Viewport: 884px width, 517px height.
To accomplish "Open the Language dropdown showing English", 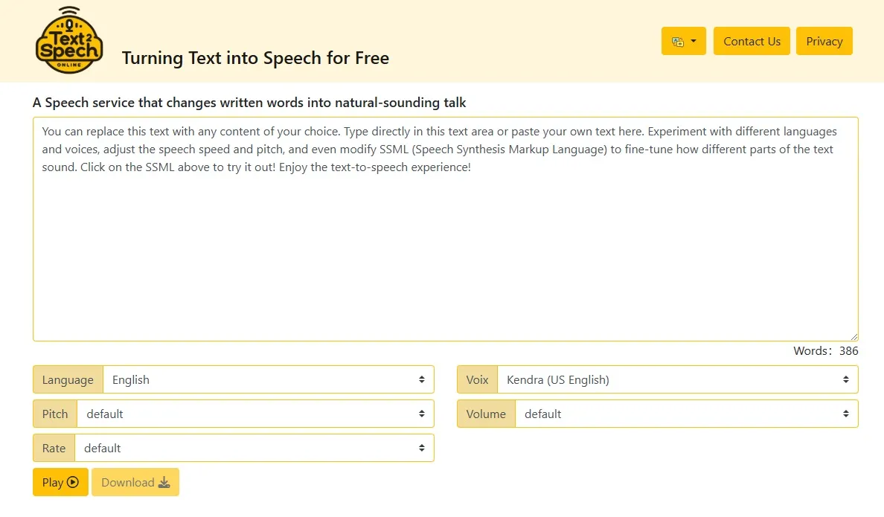I will (268, 379).
